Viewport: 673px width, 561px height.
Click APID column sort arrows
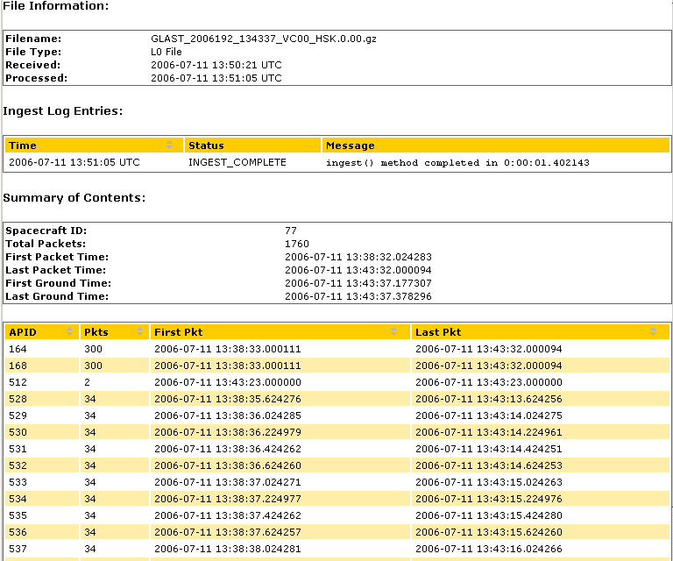pyautogui.click(x=69, y=331)
